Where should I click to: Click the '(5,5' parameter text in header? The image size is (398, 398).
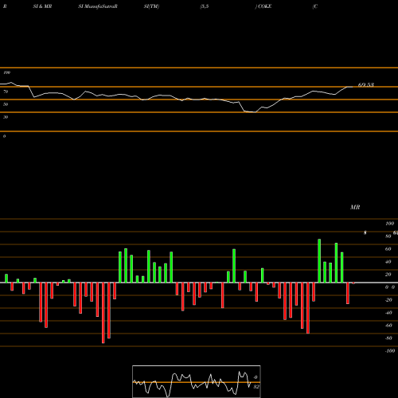[205, 6]
